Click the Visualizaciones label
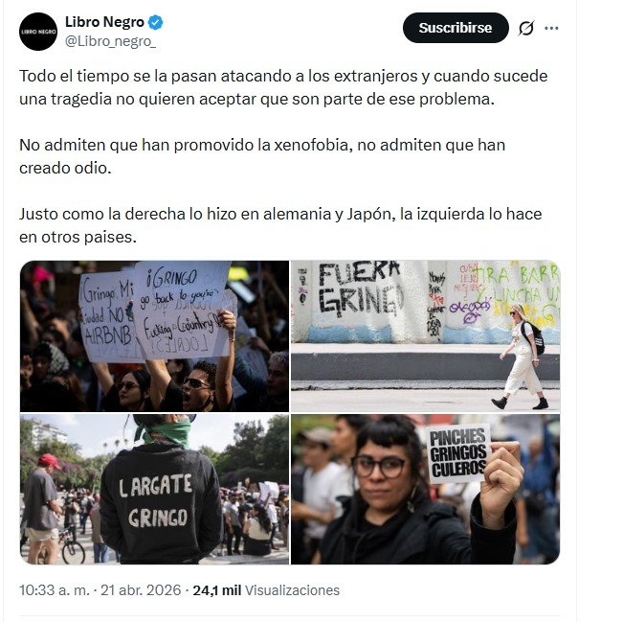623x622 pixels. point(292,590)
